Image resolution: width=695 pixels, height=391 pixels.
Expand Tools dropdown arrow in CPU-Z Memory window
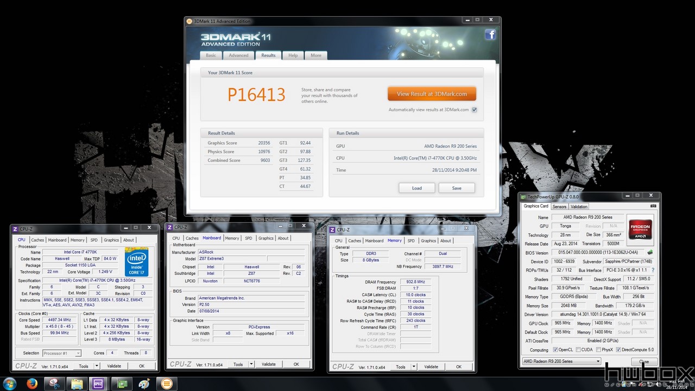click(x=414, y=367)
